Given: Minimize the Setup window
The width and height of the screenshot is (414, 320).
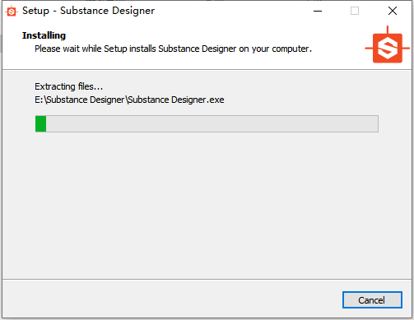Looking at the screenshot, I should point(318,11).
